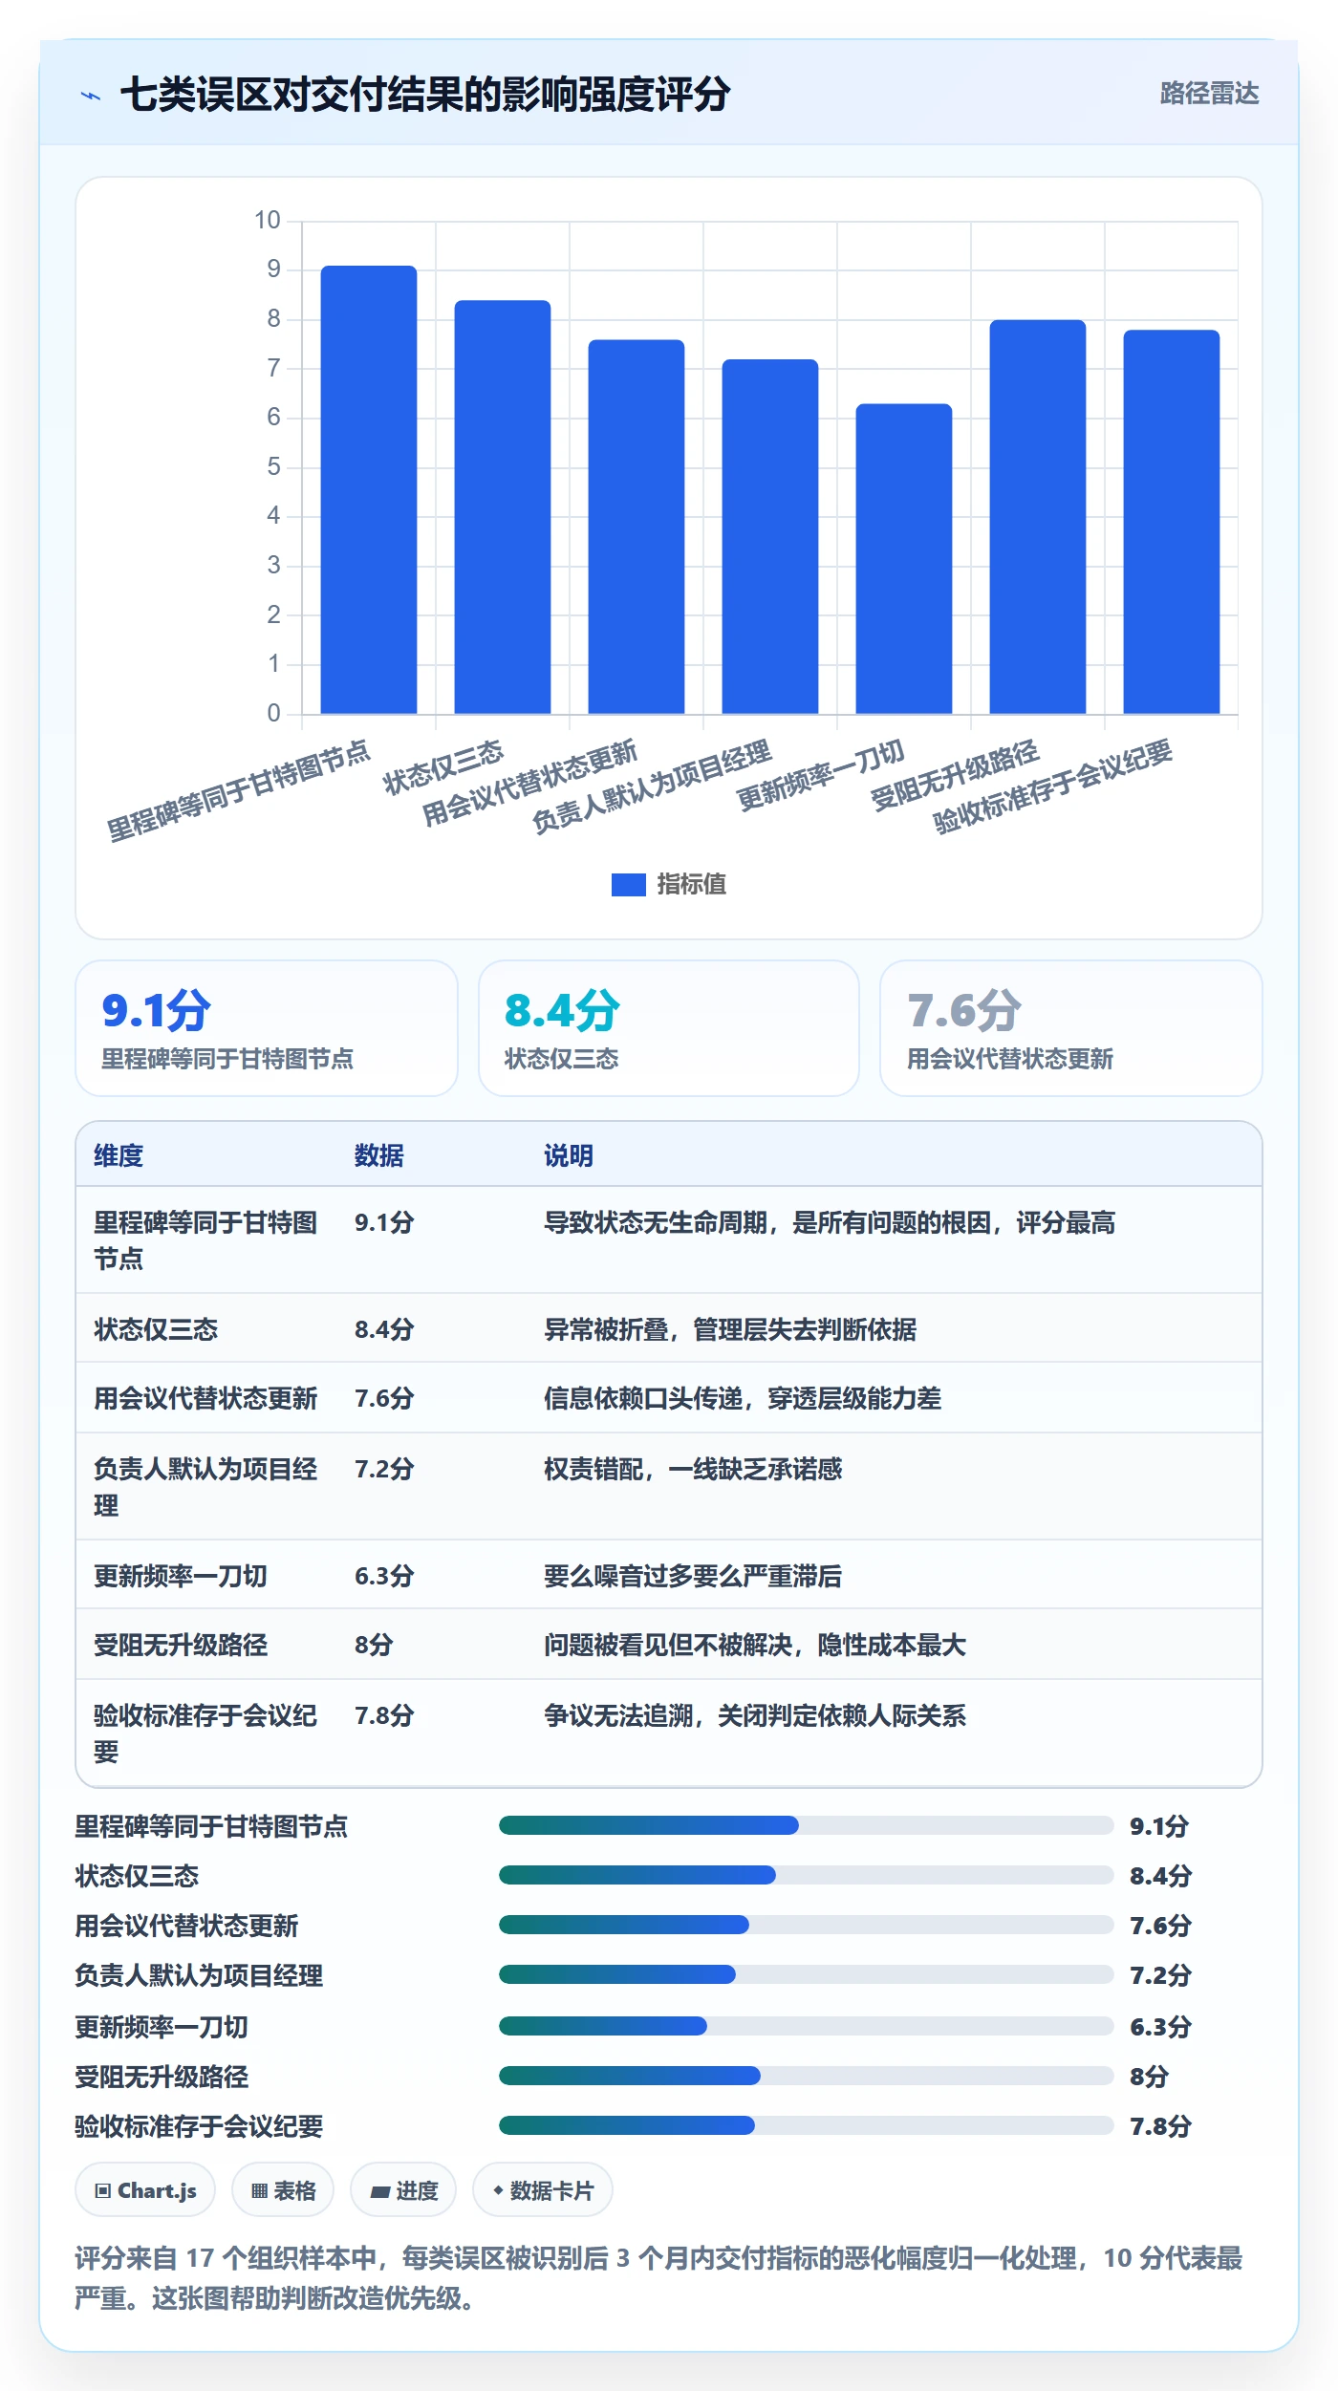Click the 里程碑等同于甘特图节点 bar in the chart
Viewport: 1338px width, 2391px height.
click(369, 489)
